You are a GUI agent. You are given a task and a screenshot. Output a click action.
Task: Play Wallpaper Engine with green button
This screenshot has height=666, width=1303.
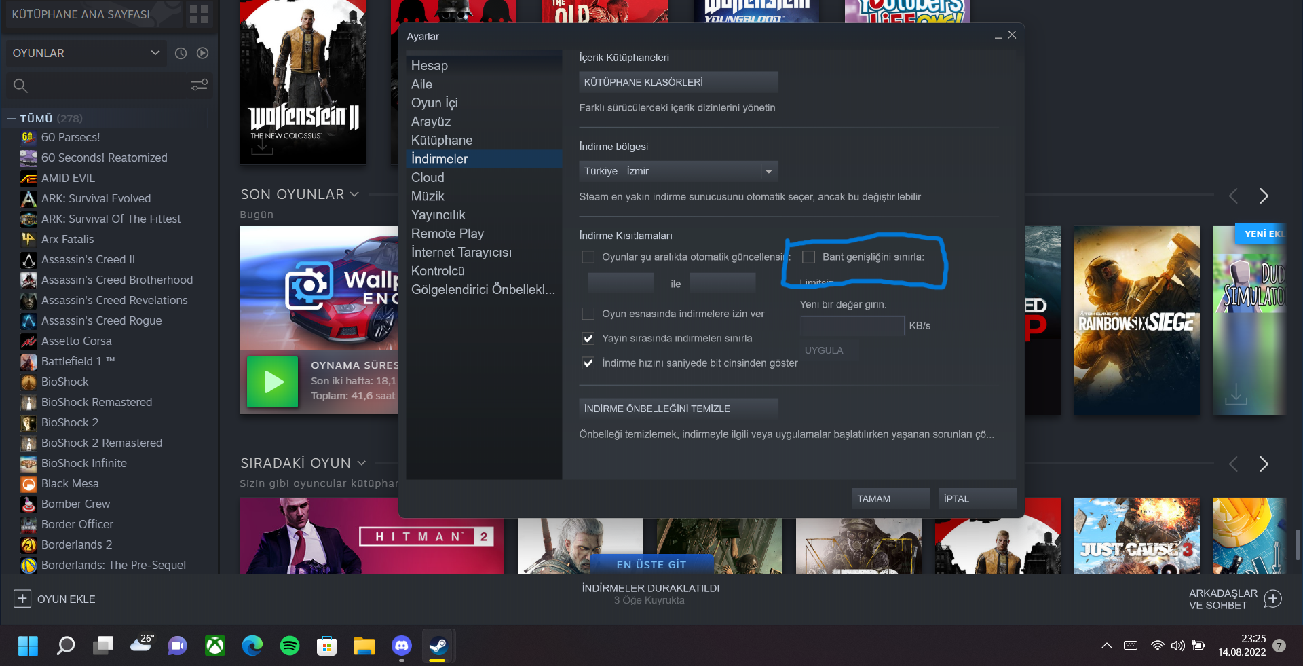pyautogui.click(x=273, y=382)
